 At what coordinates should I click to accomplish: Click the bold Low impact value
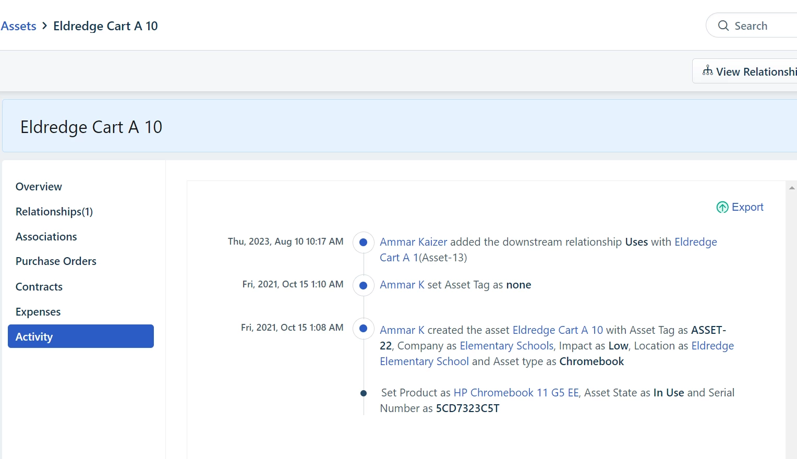pos(618,346)
